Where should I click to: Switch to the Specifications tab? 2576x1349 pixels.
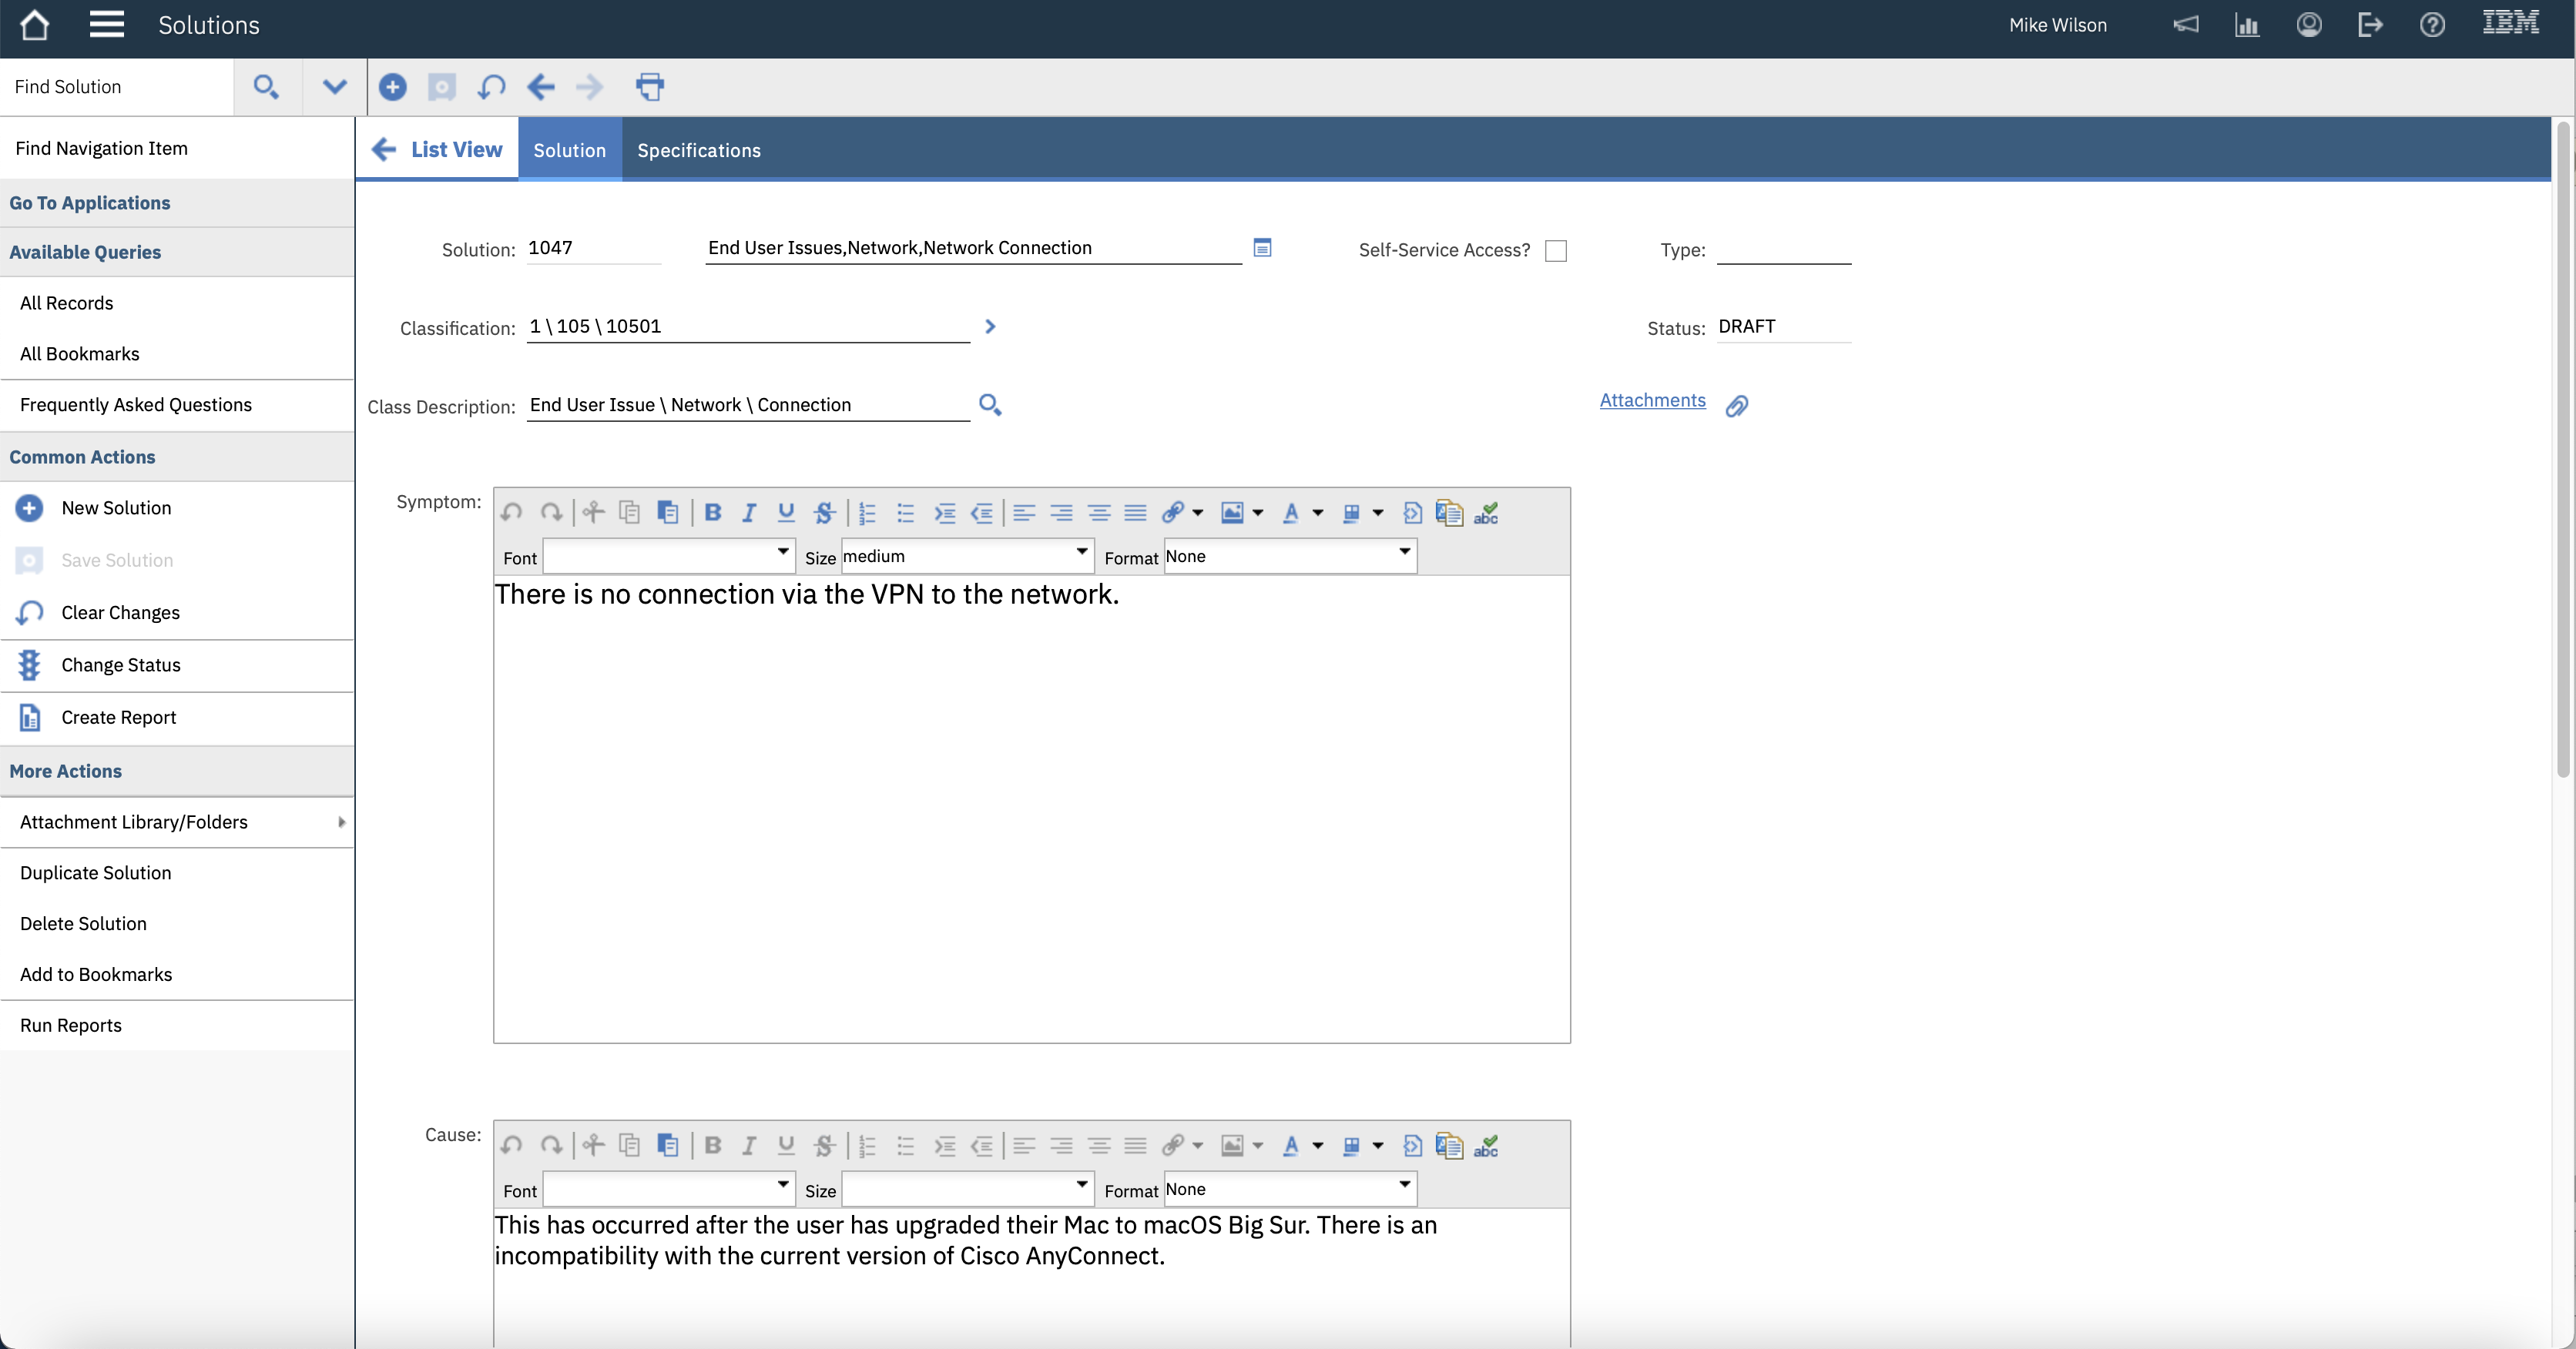(698, 150)
